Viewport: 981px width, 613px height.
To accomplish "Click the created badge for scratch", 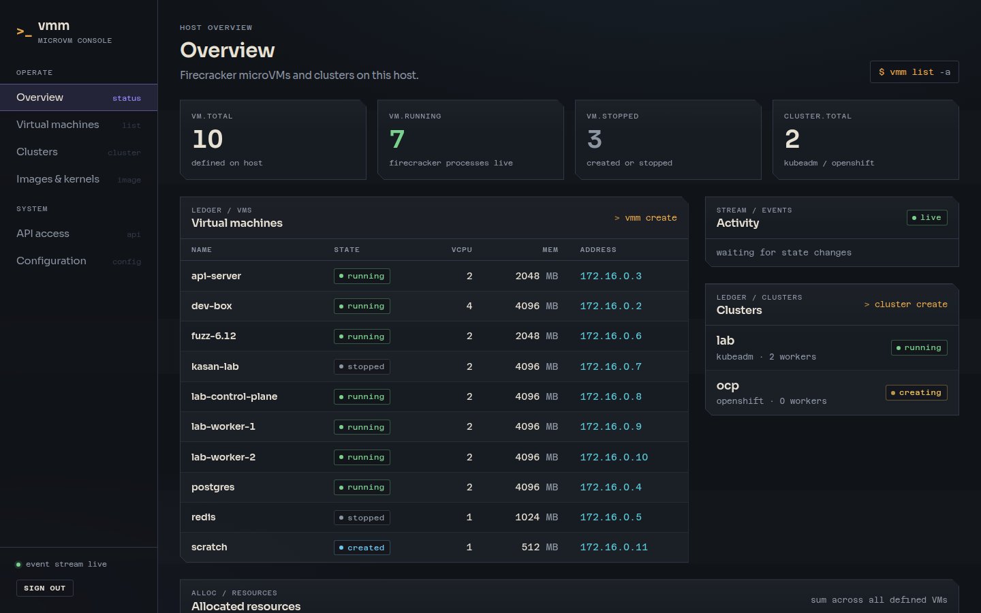I will (x=362, y=548).
